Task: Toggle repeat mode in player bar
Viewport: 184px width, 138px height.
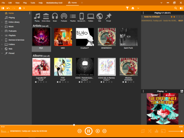Action: pyautogui.click(x=143, y=131)
